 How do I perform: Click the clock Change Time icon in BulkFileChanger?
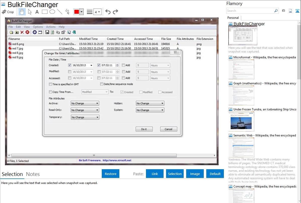[35, 32]
